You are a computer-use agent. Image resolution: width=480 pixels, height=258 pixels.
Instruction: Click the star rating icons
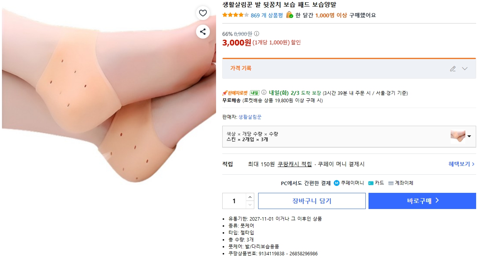point(235,15)
